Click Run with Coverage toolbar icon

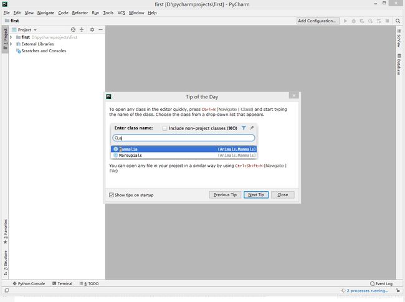[362, 21]
